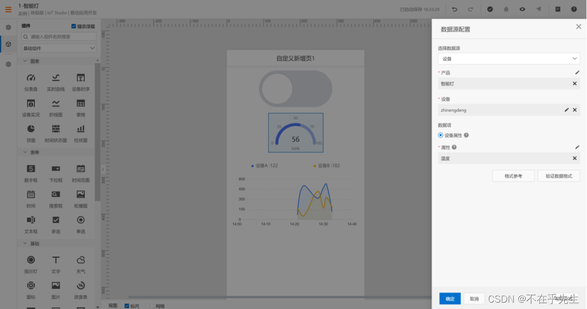
Task: Open help with the question mark icon
Action: point(574,10)
